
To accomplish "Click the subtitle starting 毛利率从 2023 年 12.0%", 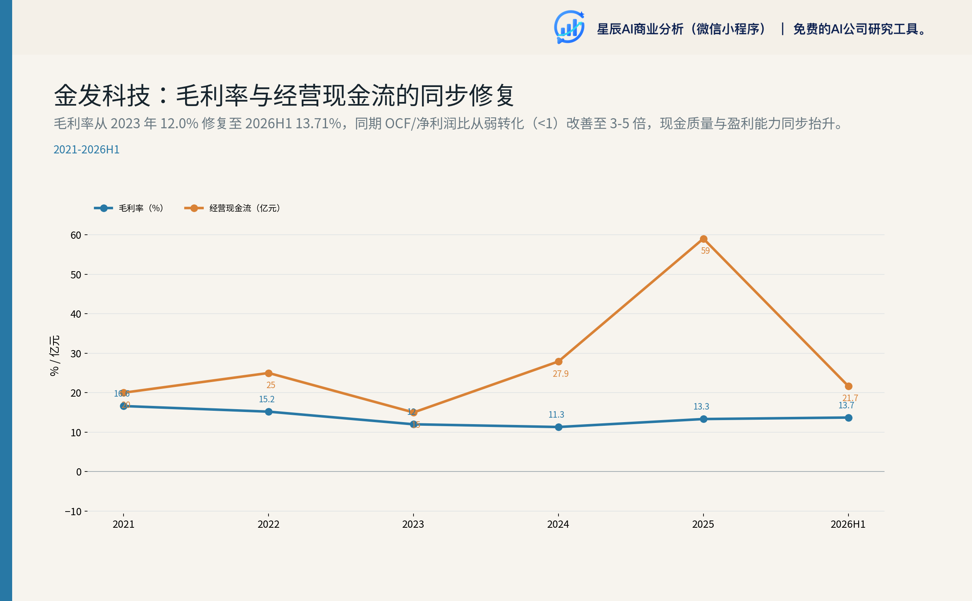I will point(448,123).
